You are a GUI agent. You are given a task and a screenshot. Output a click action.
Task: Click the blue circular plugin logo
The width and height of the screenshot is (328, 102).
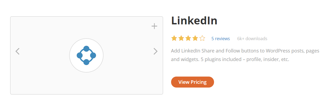point(86,55)
